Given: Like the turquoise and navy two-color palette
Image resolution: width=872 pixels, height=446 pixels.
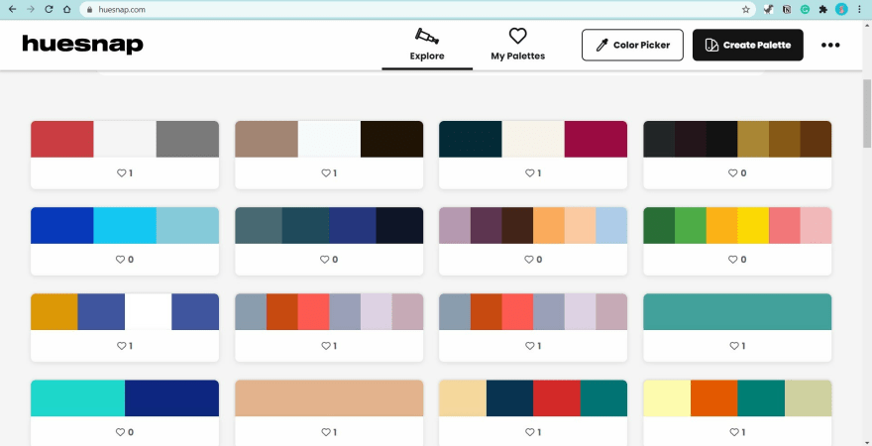Looking at the screenshot, I should (120, 432).
